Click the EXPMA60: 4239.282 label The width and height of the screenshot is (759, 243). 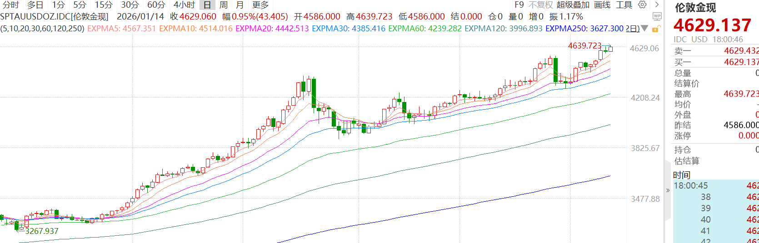point(425,29)
